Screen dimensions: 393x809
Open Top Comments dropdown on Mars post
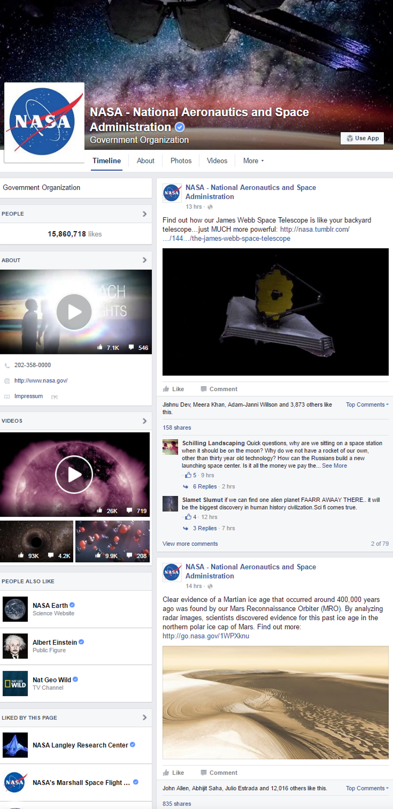coord(367,788)
